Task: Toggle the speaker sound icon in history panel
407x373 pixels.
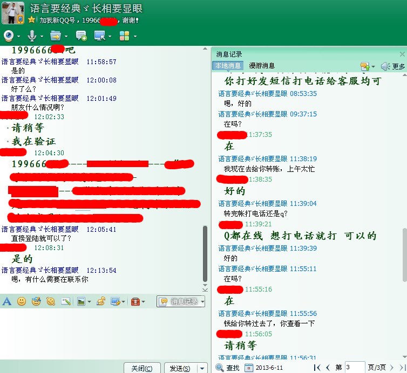Action: pyautogui.click(x=384, y=66)
